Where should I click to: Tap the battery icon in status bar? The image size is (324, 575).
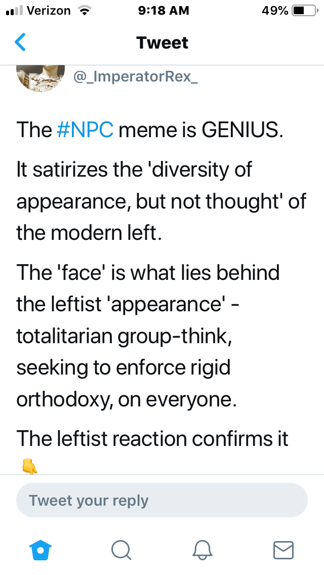[305, 11]
